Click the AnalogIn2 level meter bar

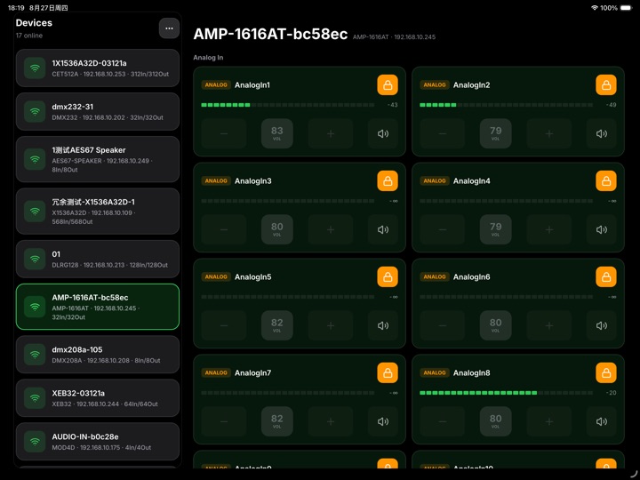click(506, 105)
